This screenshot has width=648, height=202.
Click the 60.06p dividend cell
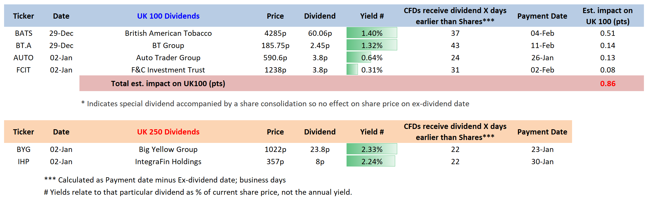320,33
